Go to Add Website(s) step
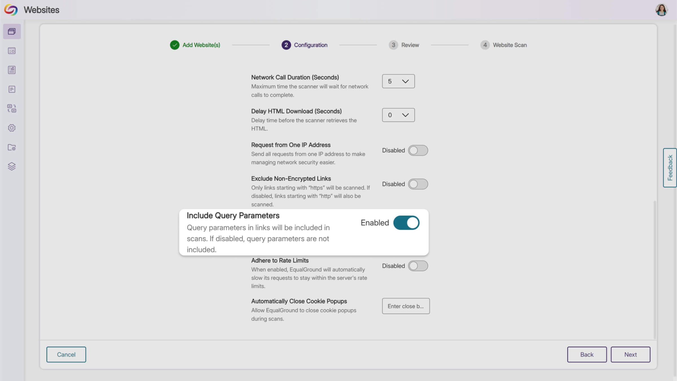 pos(195,45)
